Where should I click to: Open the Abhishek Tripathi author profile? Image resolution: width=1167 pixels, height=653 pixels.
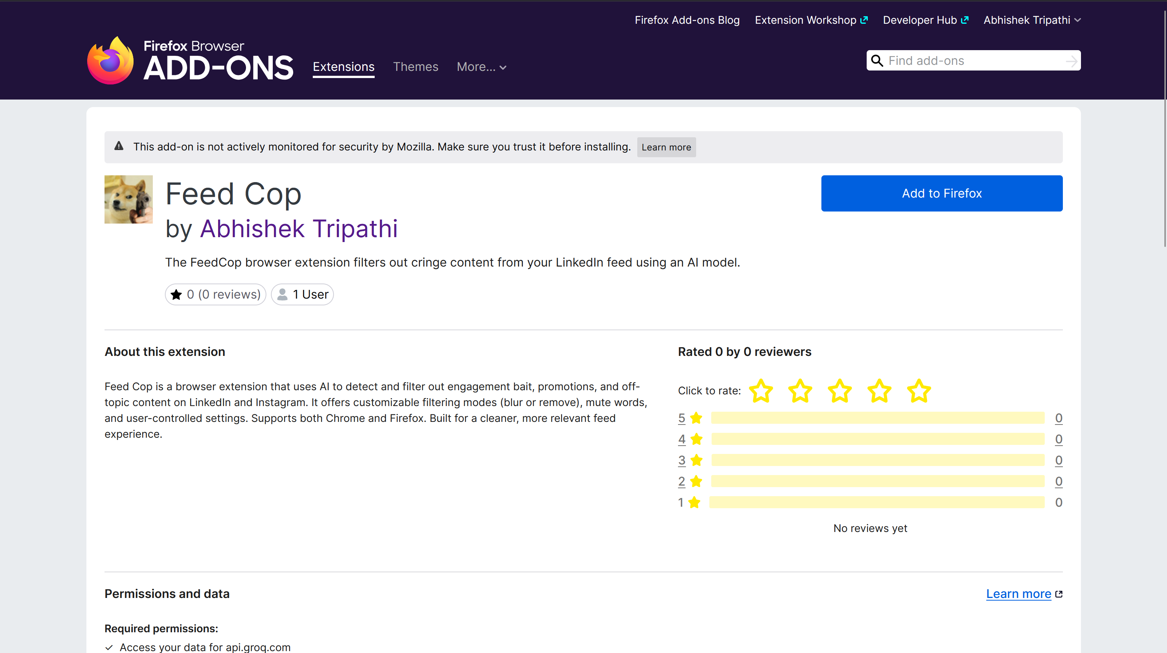pos(300,229)
